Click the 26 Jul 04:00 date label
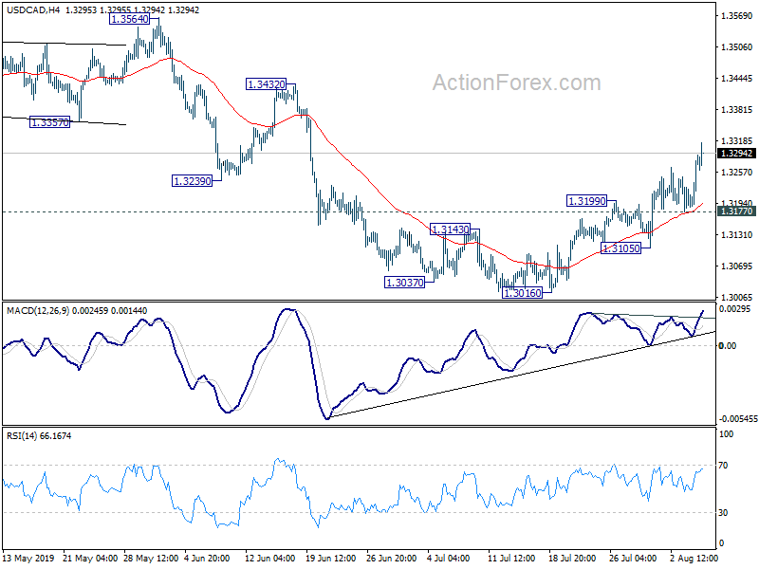 [x=633, y=558]
